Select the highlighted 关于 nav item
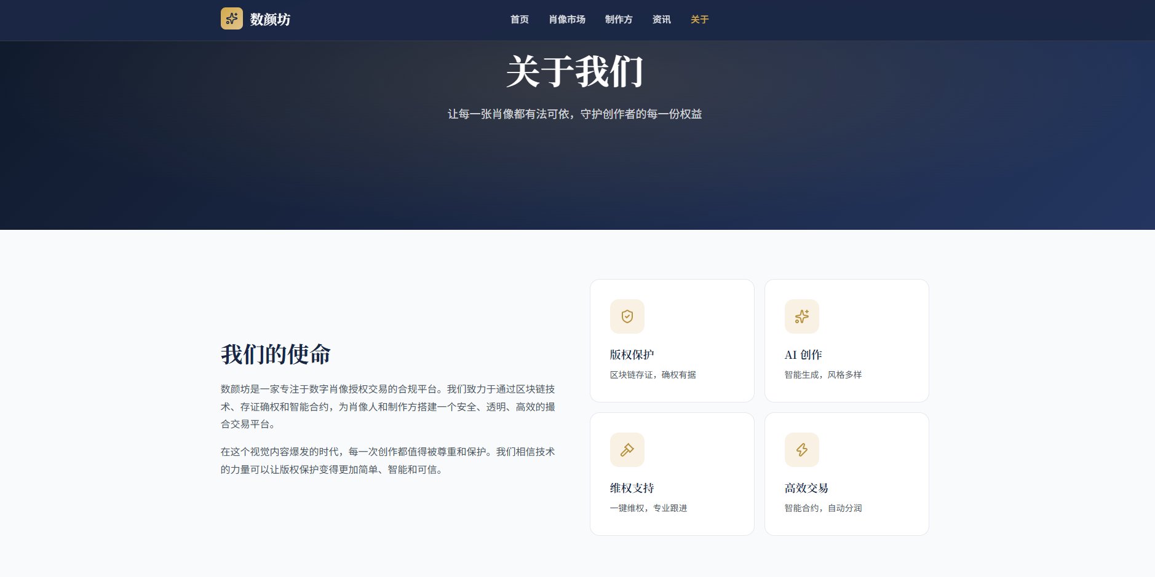Screen dimensions: 1155x577 click(700, 20)
